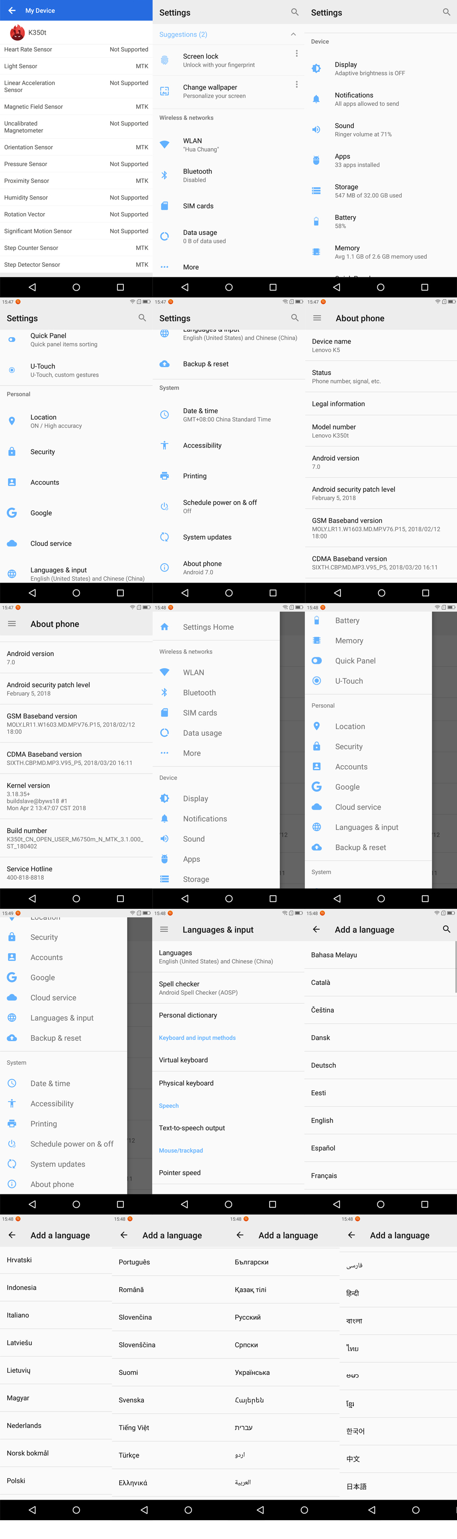
Task: Tap Location icon with "ON / High accuracy"
Action: coord(12,421)
